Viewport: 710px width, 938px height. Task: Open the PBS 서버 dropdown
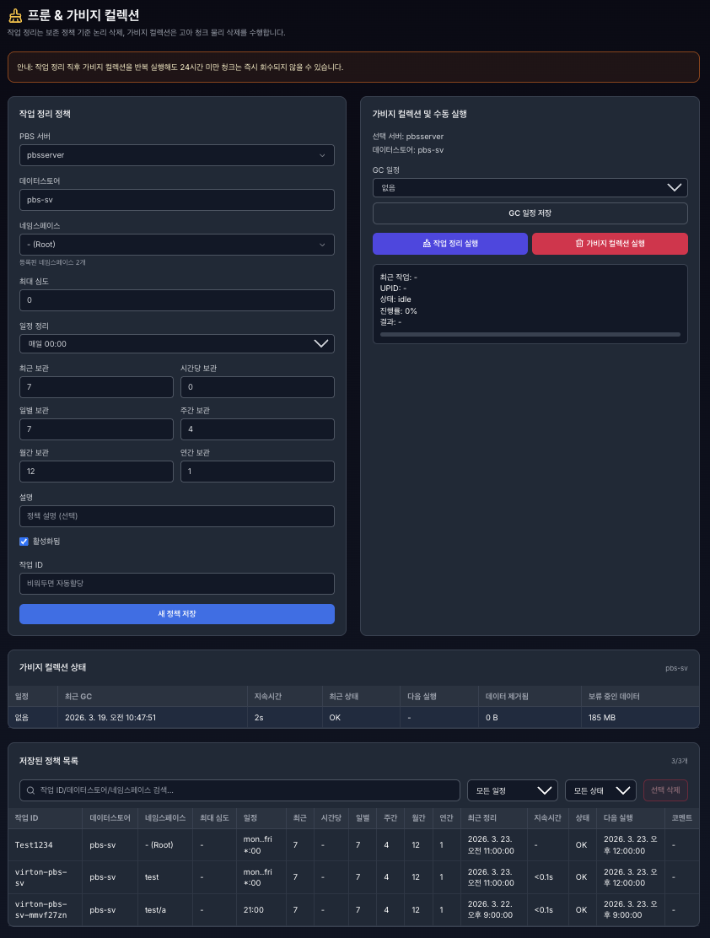176,155
